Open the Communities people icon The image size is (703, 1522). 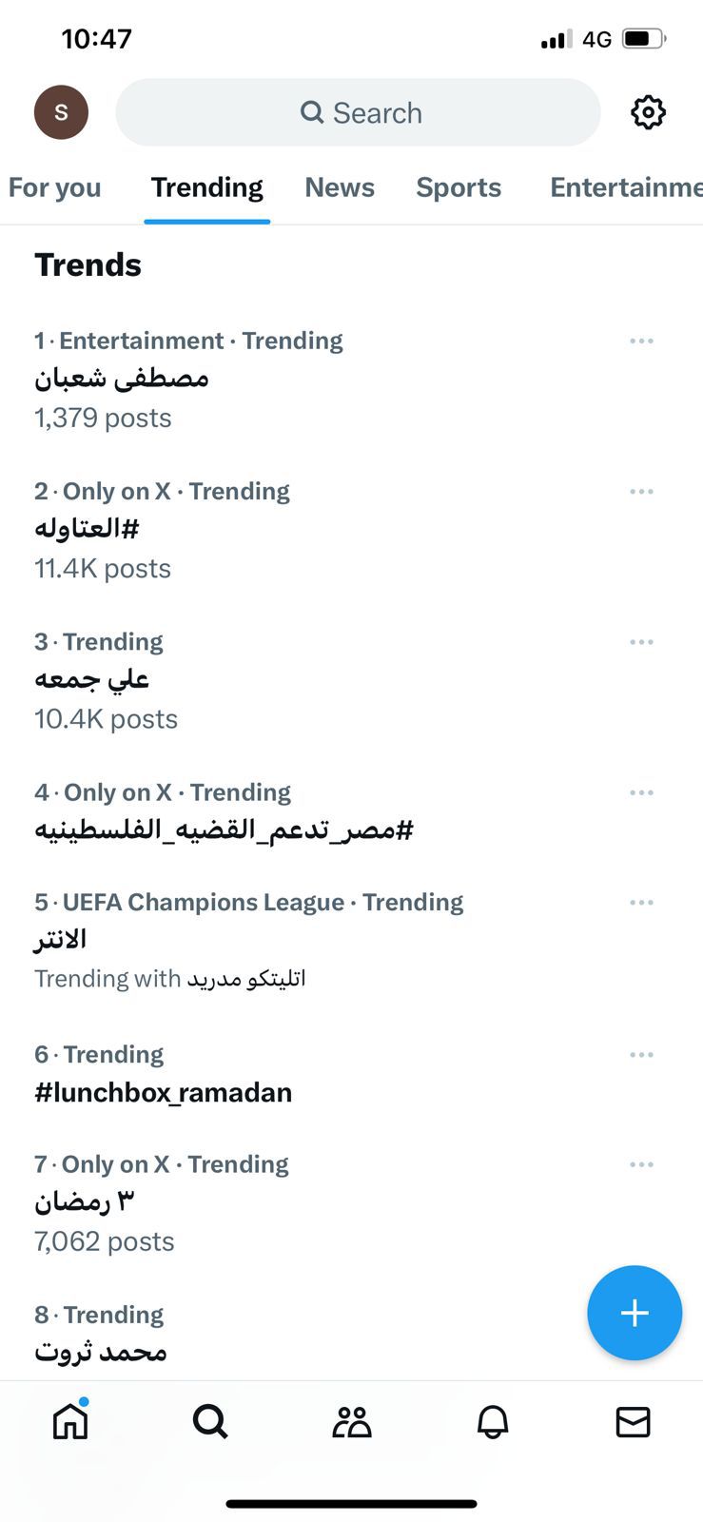point(351,1421)
